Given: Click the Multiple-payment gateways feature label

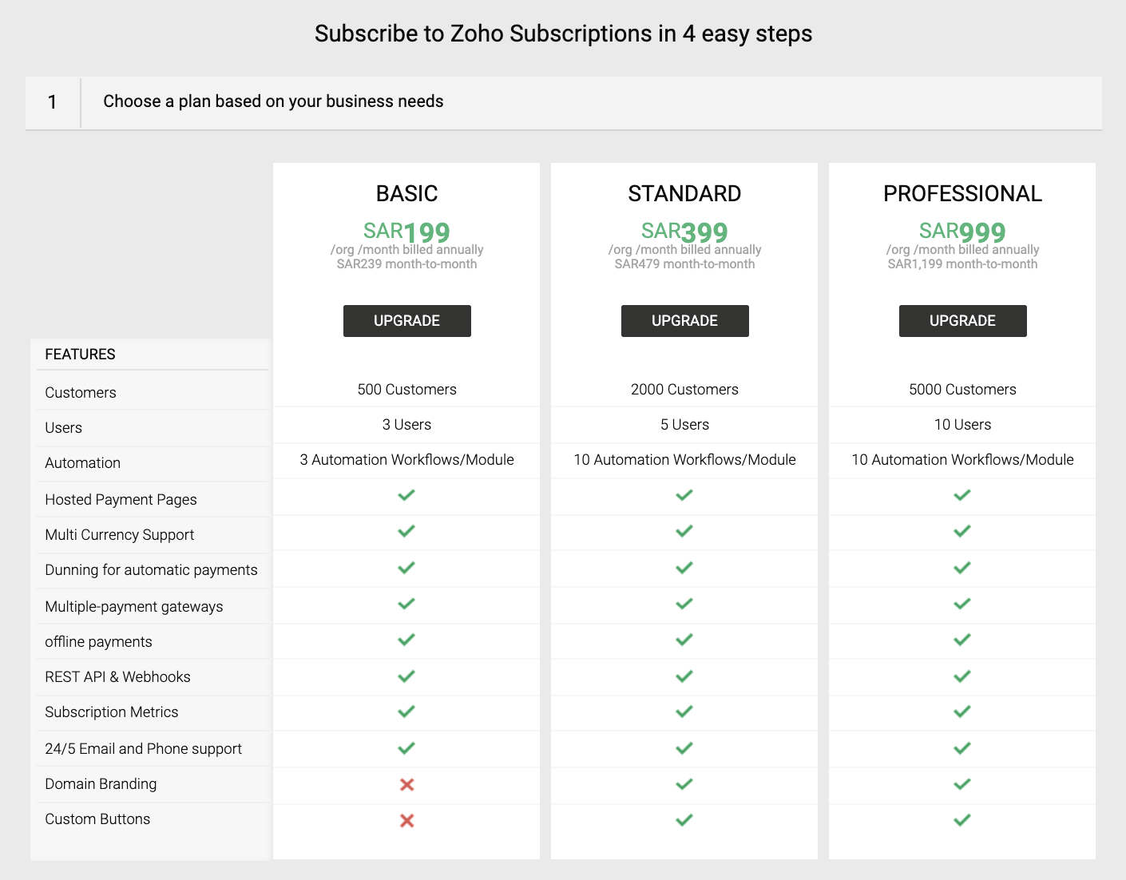Looking at the screenshot, I should pyautogui.click(x=134, y=607).
